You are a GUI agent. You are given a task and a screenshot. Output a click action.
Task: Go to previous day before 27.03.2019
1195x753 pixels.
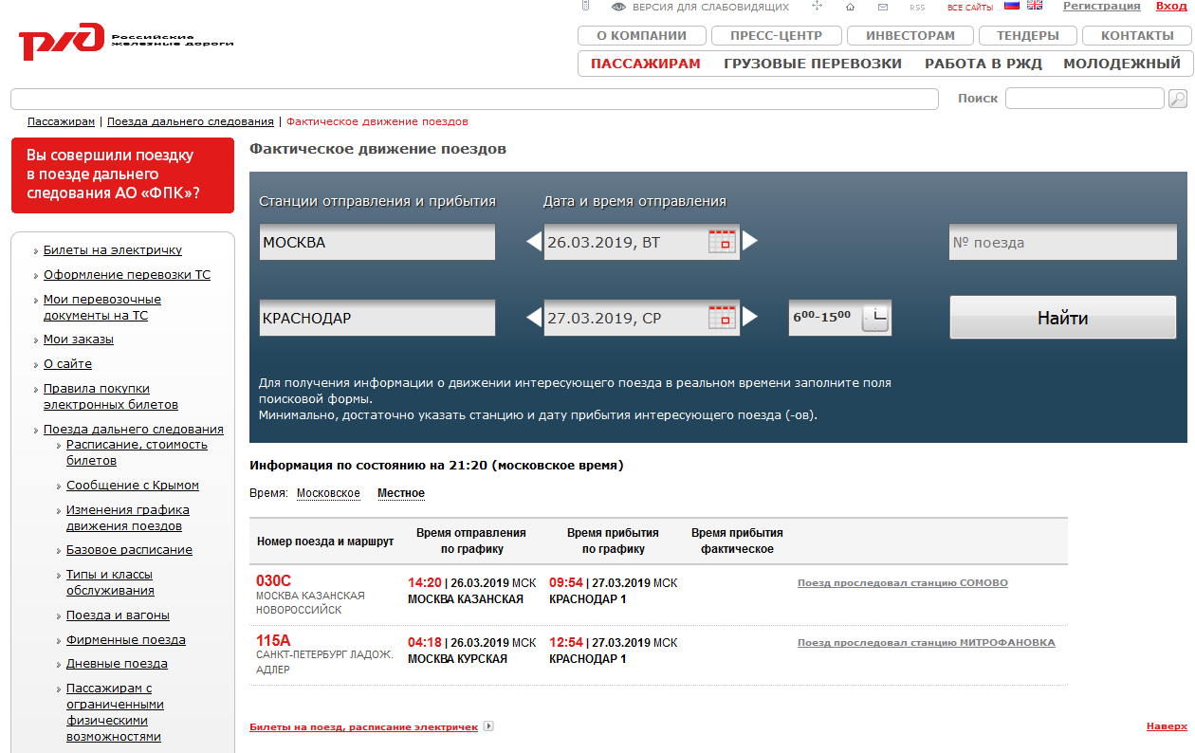click(534, 318)
